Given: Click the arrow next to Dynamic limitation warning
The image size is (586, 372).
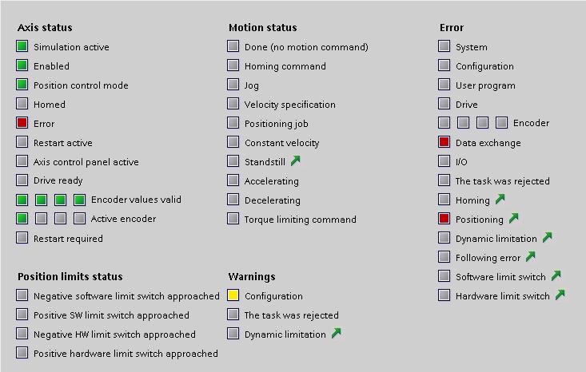Looking at the screenshot, I should tap(337, 333).
